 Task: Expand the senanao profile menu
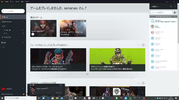pos(23,89)
